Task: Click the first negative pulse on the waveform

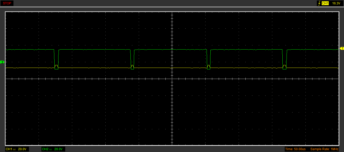Action: tap(56, 59)
